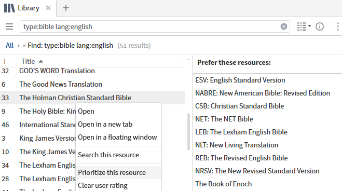Screen dimensions: 342x191
Task: Go to All breadcrumb link
Action: coord(9,45)
